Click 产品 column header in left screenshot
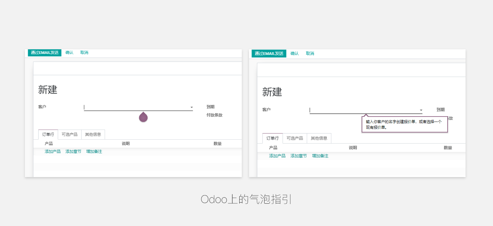This screenshot has width=493, height=226. (x=49, y=144)
